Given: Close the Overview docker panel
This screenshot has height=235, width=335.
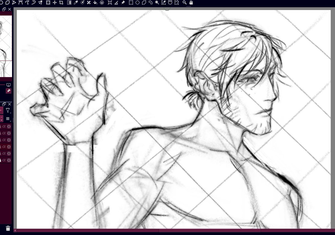Looking at the screenshot, I should (9, 9).
